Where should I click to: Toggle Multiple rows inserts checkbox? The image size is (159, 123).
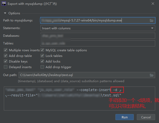click(x=6, y=50)
